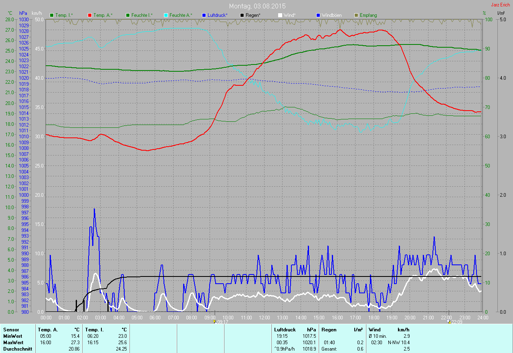
Task: Click the Ø 10 min. wind label
Action: click(x=378, y=336)
